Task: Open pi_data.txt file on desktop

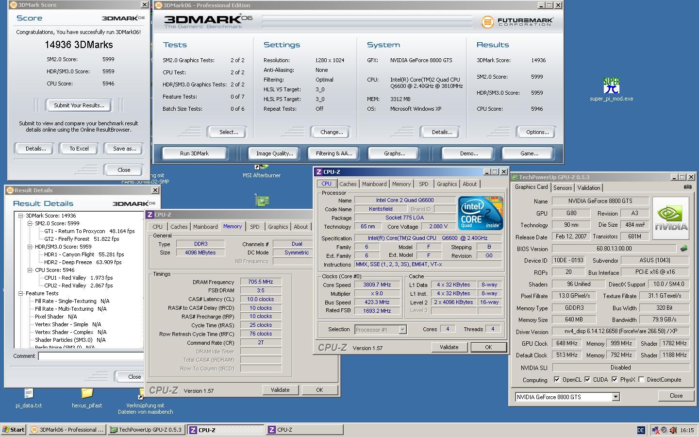Action: tap(29, 398)
